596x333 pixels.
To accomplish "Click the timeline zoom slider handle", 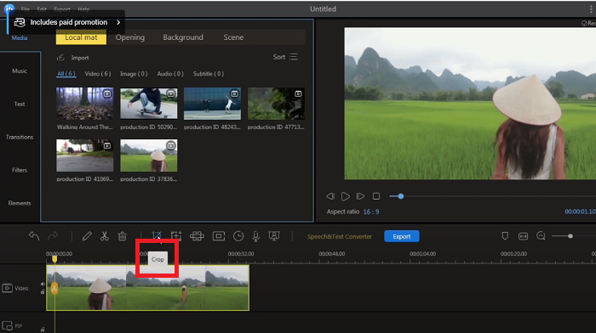I will coord(570,236).
